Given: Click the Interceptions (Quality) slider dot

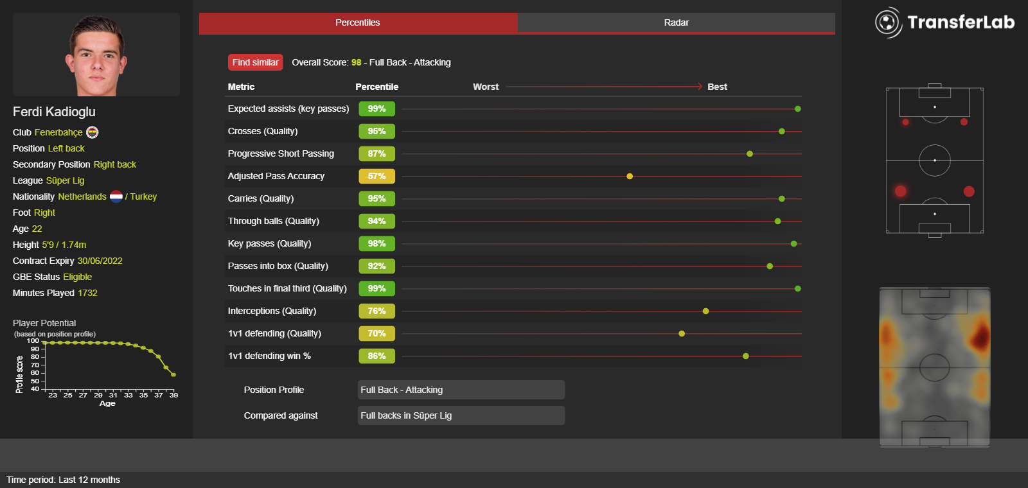Looking at the screenshot, I should pyautogui.click(x=705, y=311).
